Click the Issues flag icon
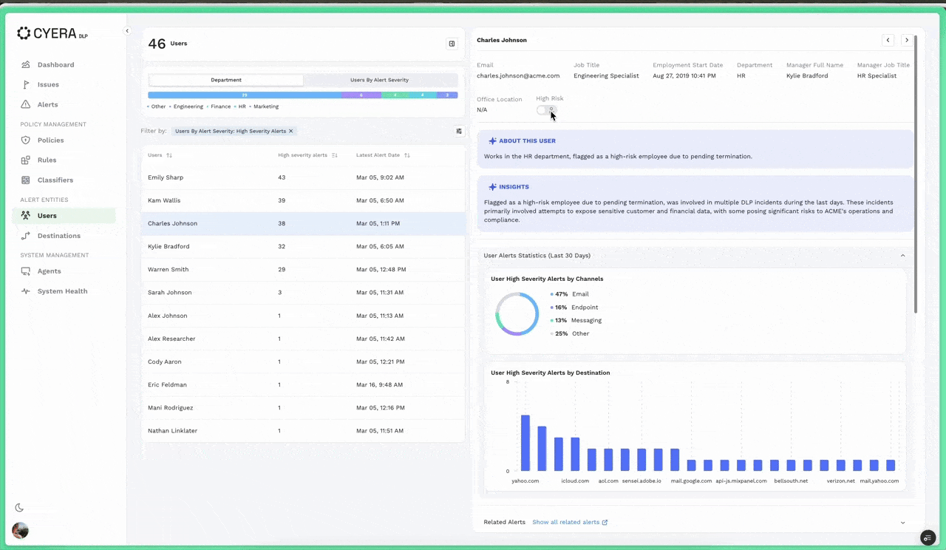The width and height of the screenshot is (946, 550). [x=26, y=85]
